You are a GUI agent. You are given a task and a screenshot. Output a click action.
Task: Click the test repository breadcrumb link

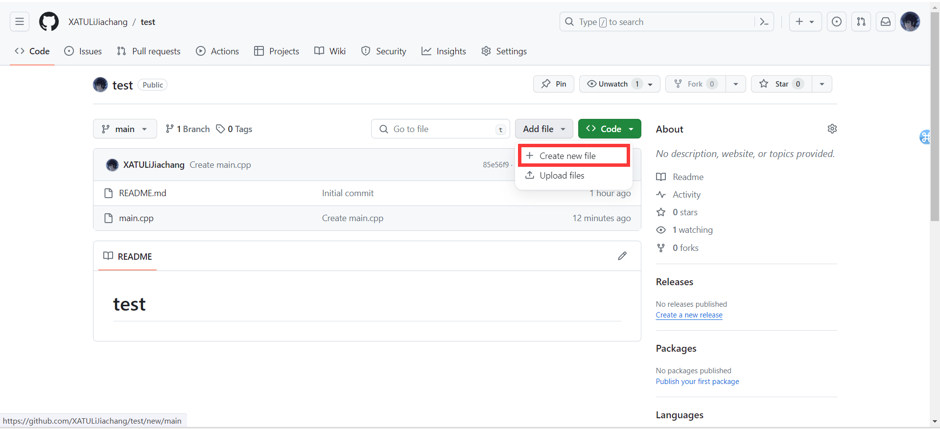point(148,22)
